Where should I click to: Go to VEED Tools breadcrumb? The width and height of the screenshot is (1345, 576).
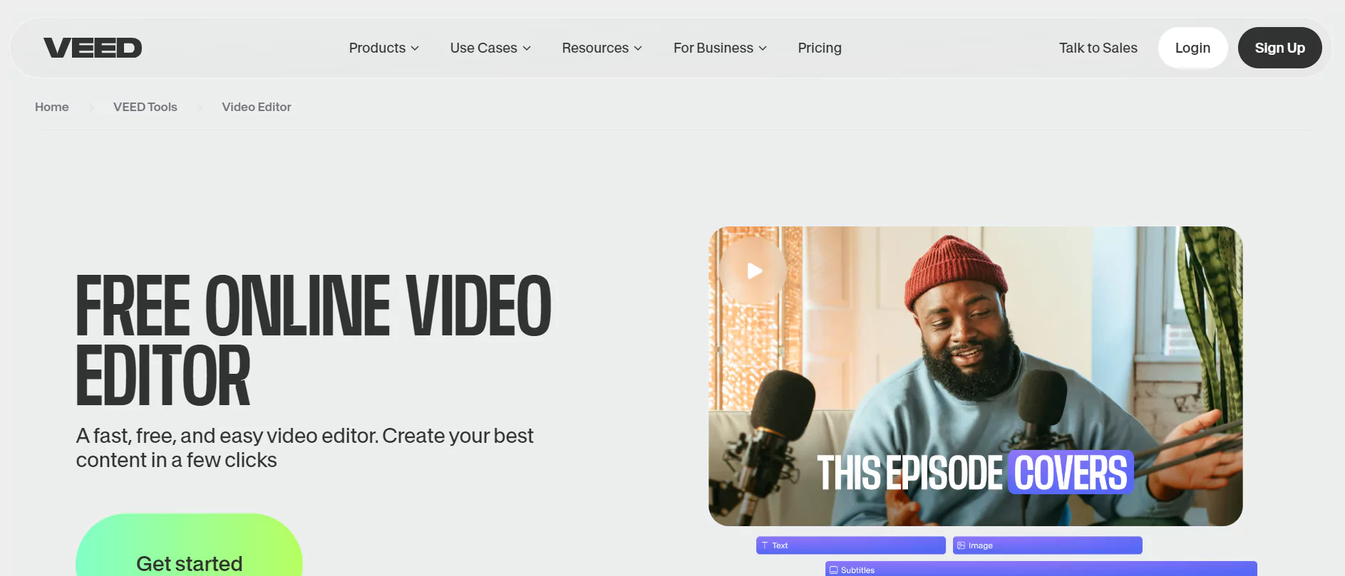point(145,107)
